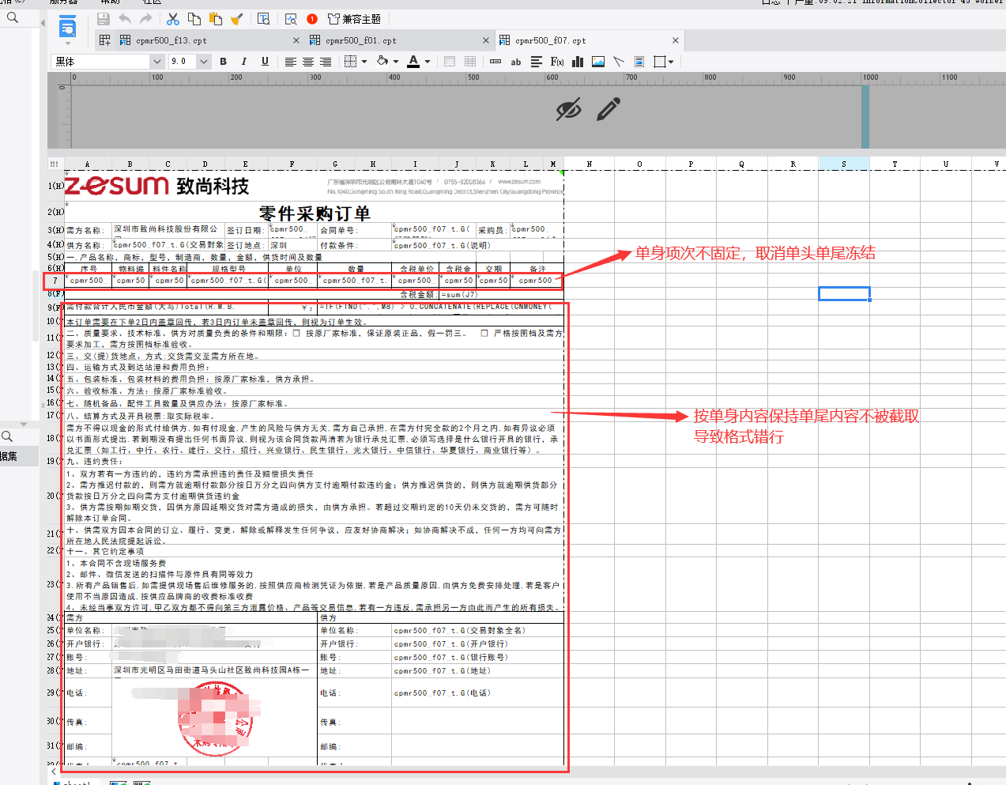Switch to cpmr500_f13.cpt tab
Viewport: 1006px width, 785px height.
pos(171,40)
